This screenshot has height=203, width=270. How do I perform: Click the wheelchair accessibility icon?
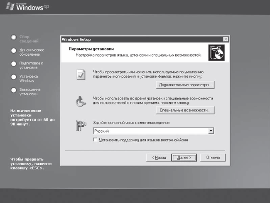pos(81,101)
